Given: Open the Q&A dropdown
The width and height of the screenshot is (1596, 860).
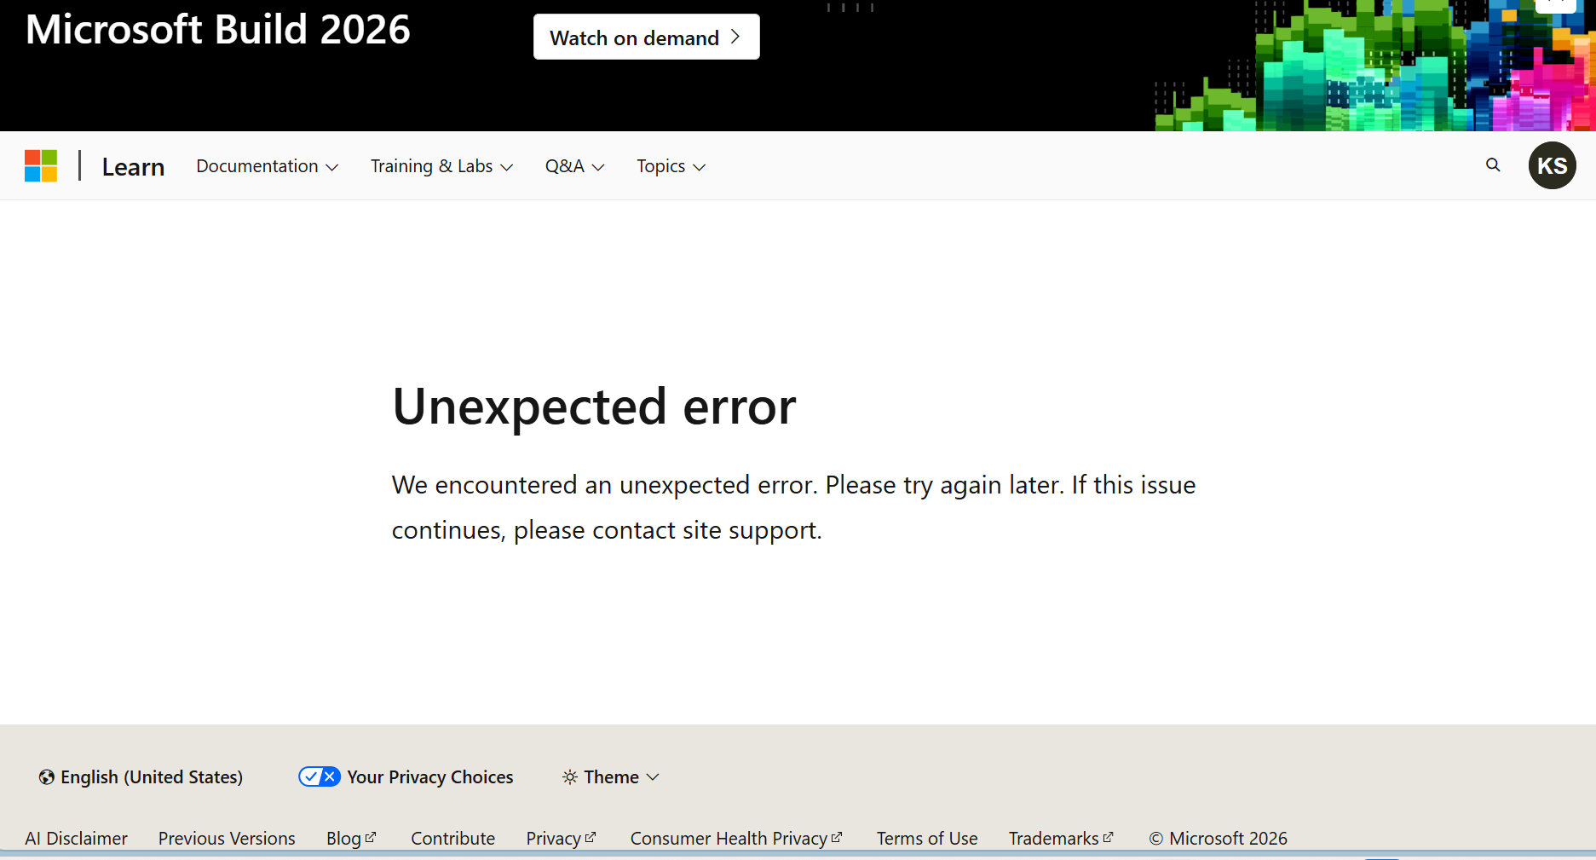Looking at the screenshot, I should coord(575,166).
